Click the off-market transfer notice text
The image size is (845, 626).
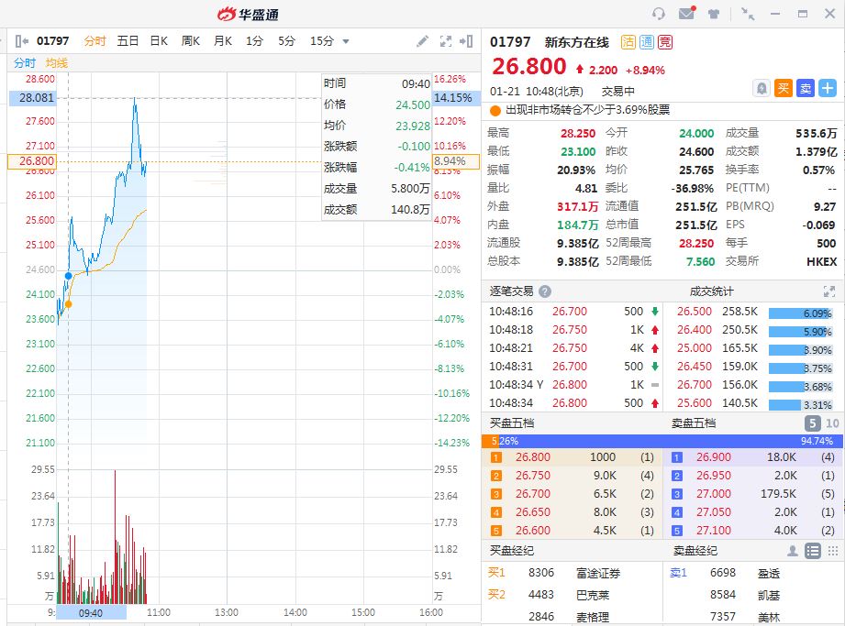tap(587, 110)
